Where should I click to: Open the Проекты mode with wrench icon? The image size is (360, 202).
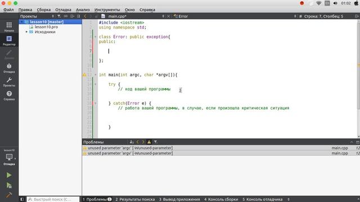point(9,82)
